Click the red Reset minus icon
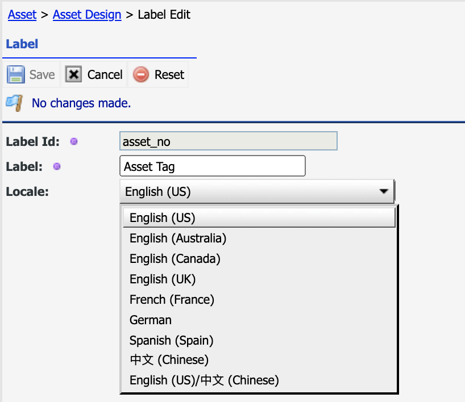465x402 pixels. (x=141, y=74)
